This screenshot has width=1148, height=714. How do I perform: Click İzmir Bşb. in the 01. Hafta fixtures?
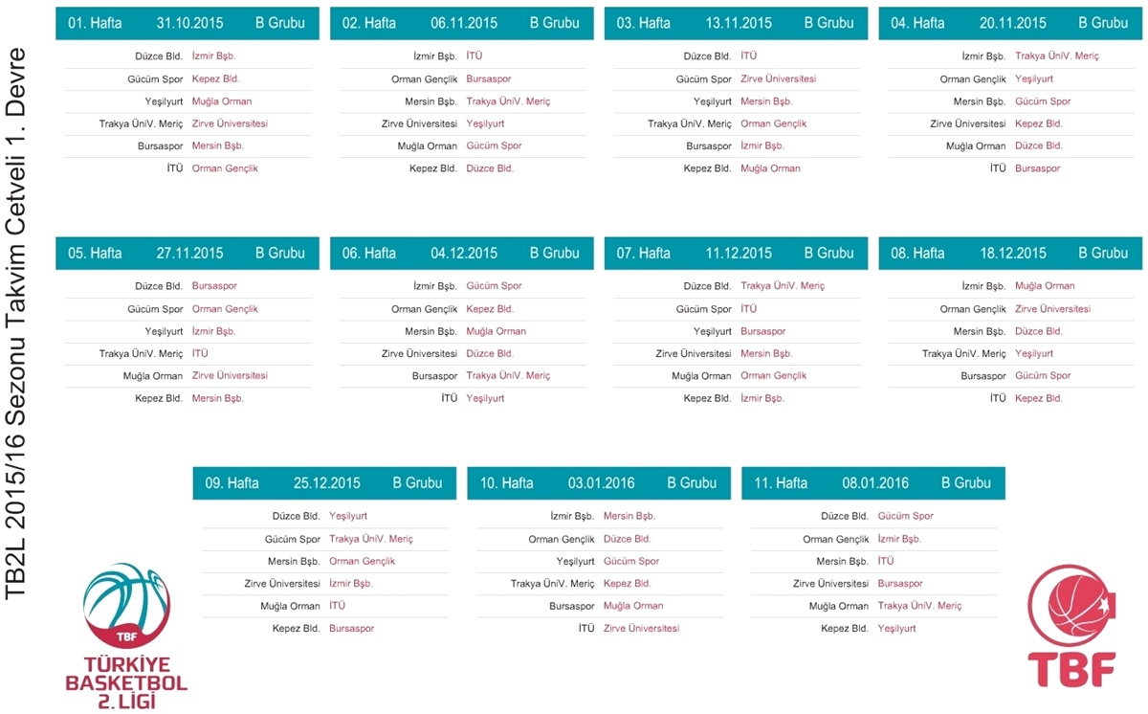[x=213, y=56]
